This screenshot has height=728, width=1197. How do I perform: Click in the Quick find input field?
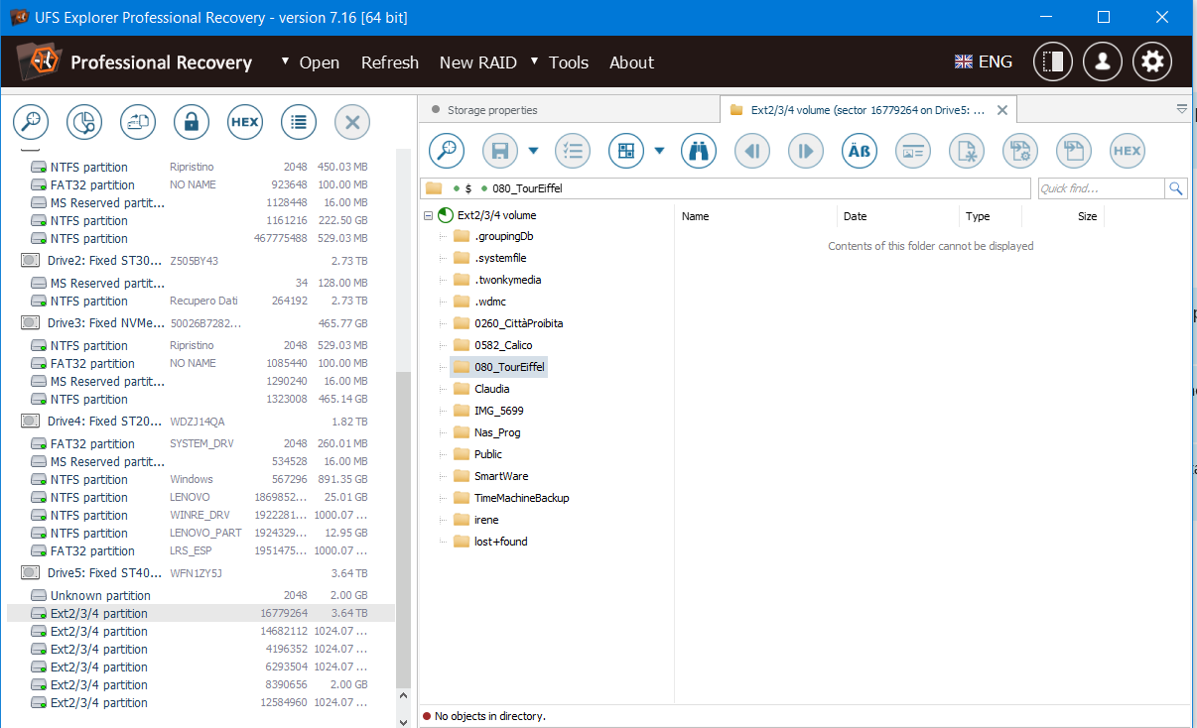click(x=1100, y=188)
